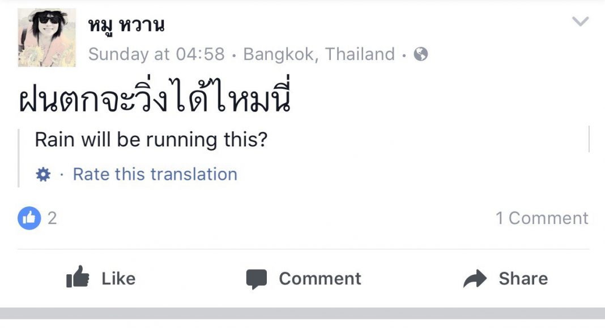This screenshot has width=605, height=328.
Task: Click the vertical quote bar beside translation
Action: pos(19,157)
